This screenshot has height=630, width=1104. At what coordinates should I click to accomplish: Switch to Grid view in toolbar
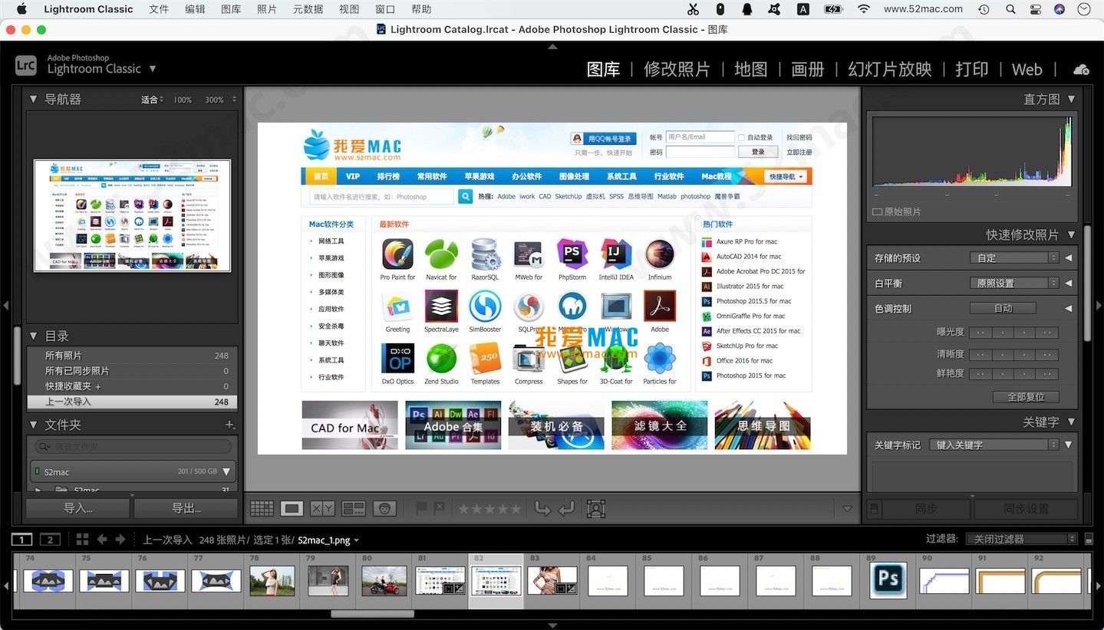(x=262, y=508)
